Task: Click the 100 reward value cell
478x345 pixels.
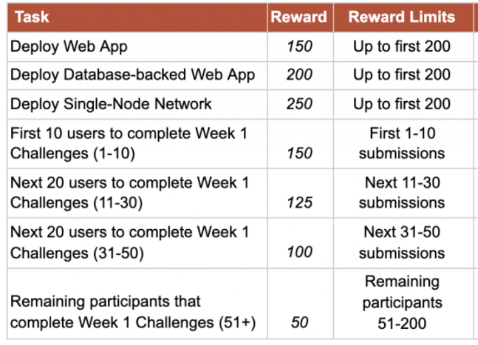Action: [x=300, y=252]
